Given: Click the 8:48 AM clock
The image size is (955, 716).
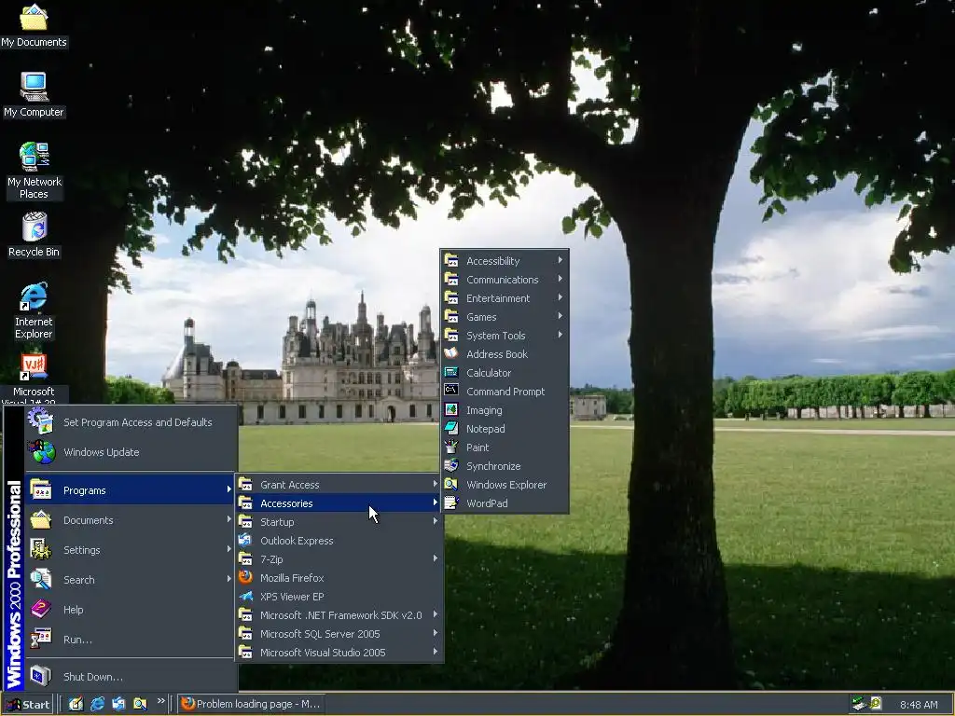Looking at the screenshot, I should click(919, 705).
